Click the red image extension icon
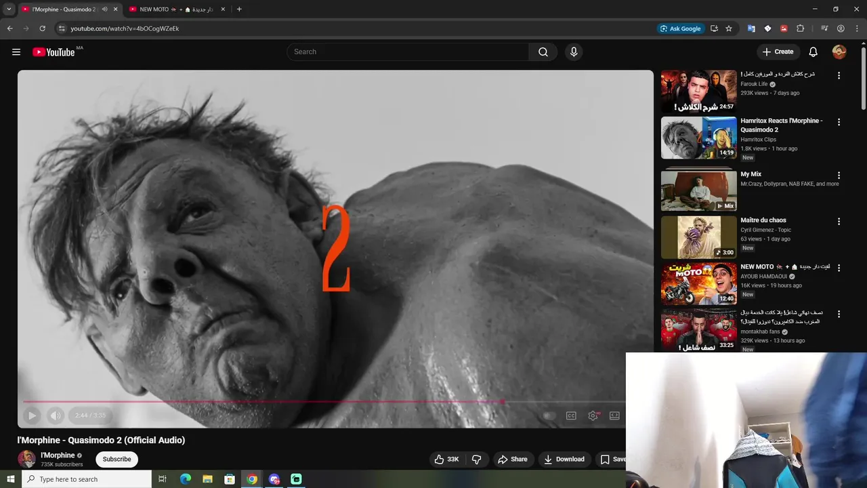Viewport: 867px width, 488px height. pos(784,28)
